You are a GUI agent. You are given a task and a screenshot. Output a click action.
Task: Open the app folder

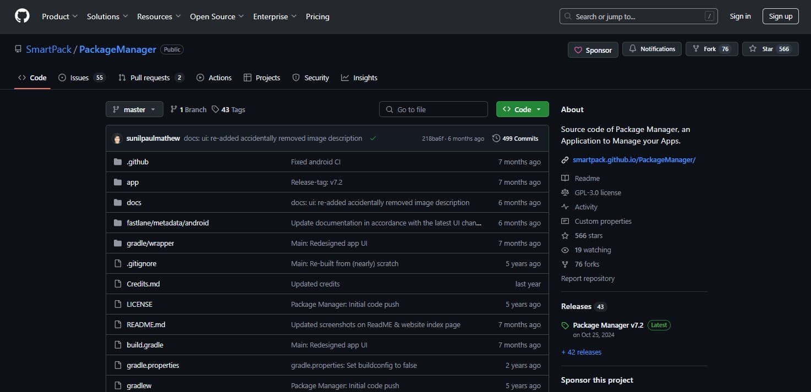point(133,182)
